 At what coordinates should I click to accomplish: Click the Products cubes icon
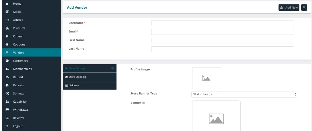pos(7,28)
